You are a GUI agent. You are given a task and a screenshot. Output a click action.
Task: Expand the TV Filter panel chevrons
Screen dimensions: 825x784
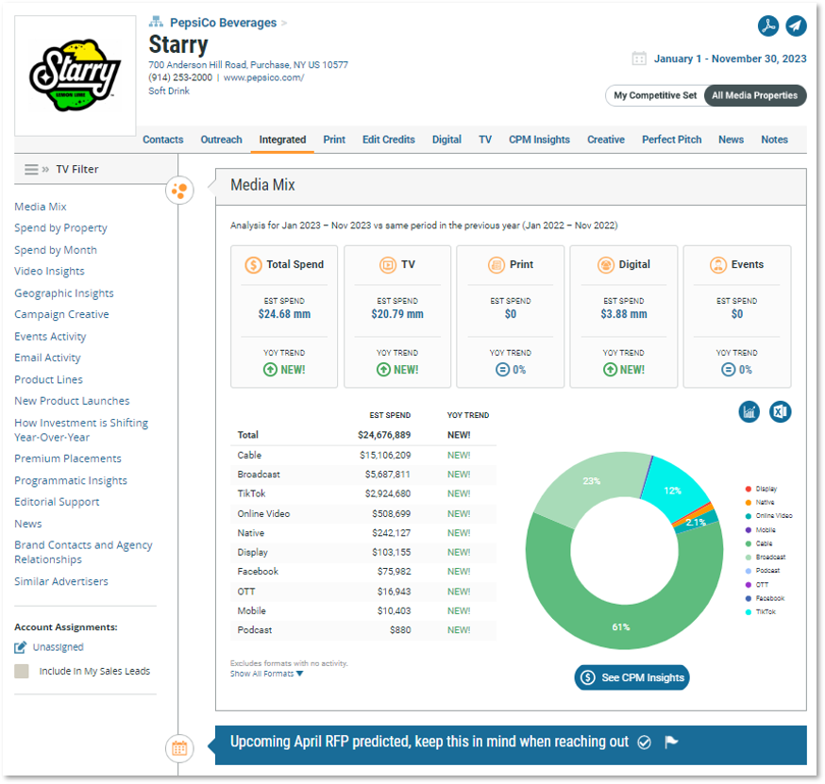45,169
